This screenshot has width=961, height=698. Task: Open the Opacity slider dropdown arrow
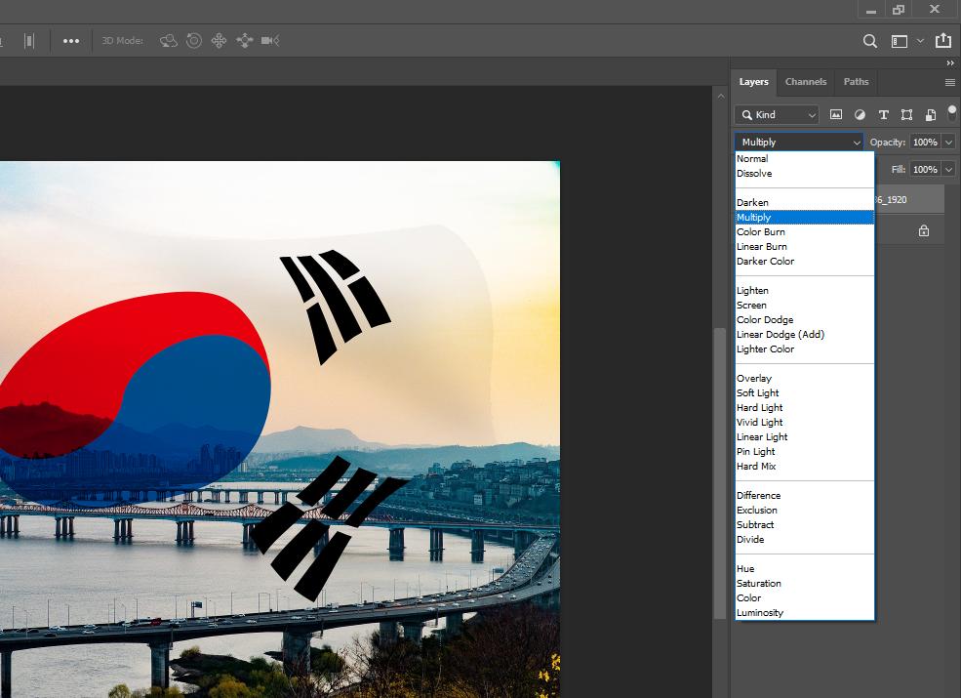pyautogui.click(x=948, y=143)
